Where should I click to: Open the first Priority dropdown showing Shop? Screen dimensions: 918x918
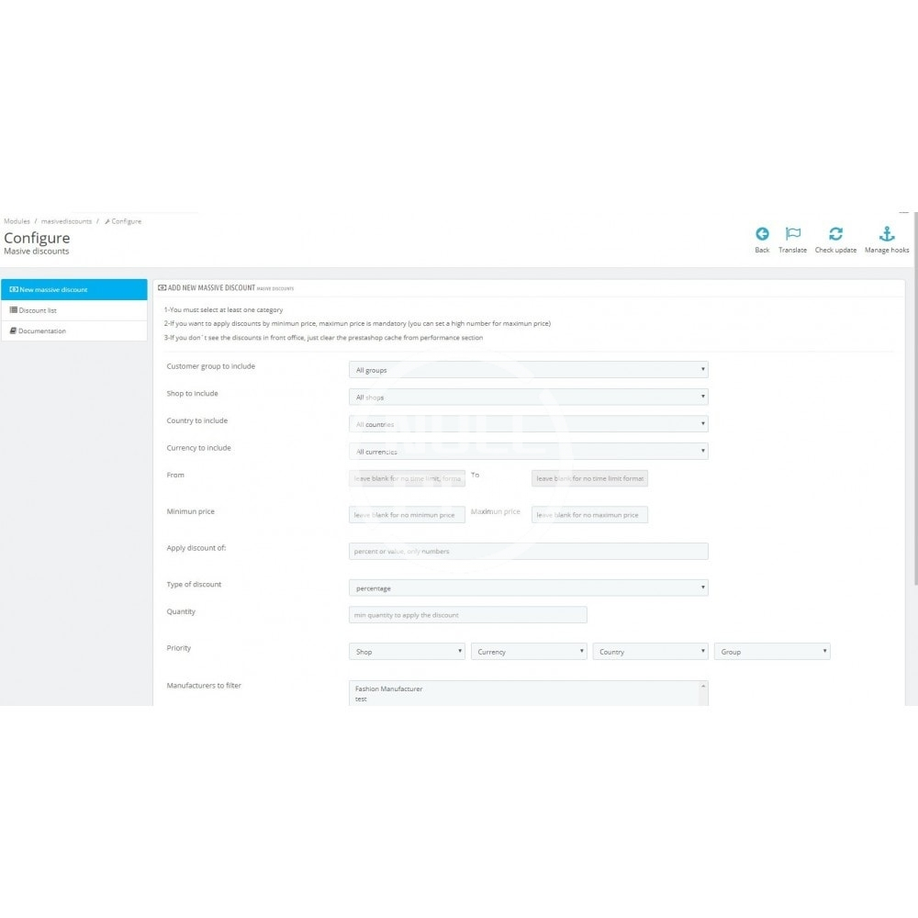click(x=408, y=652)
